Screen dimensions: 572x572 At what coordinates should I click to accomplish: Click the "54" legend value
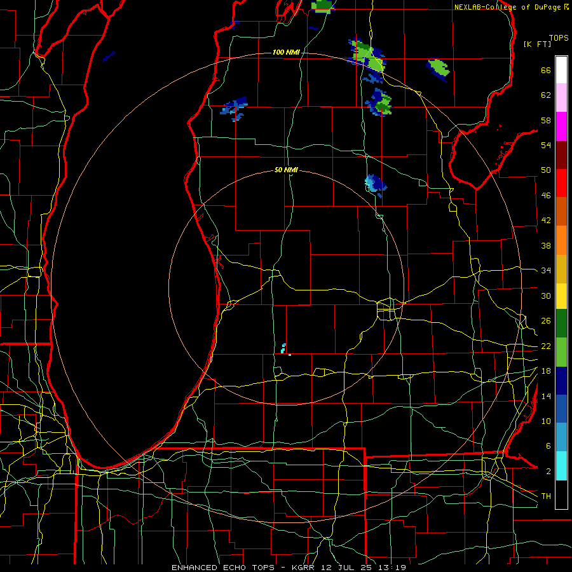tap(546, 145)
